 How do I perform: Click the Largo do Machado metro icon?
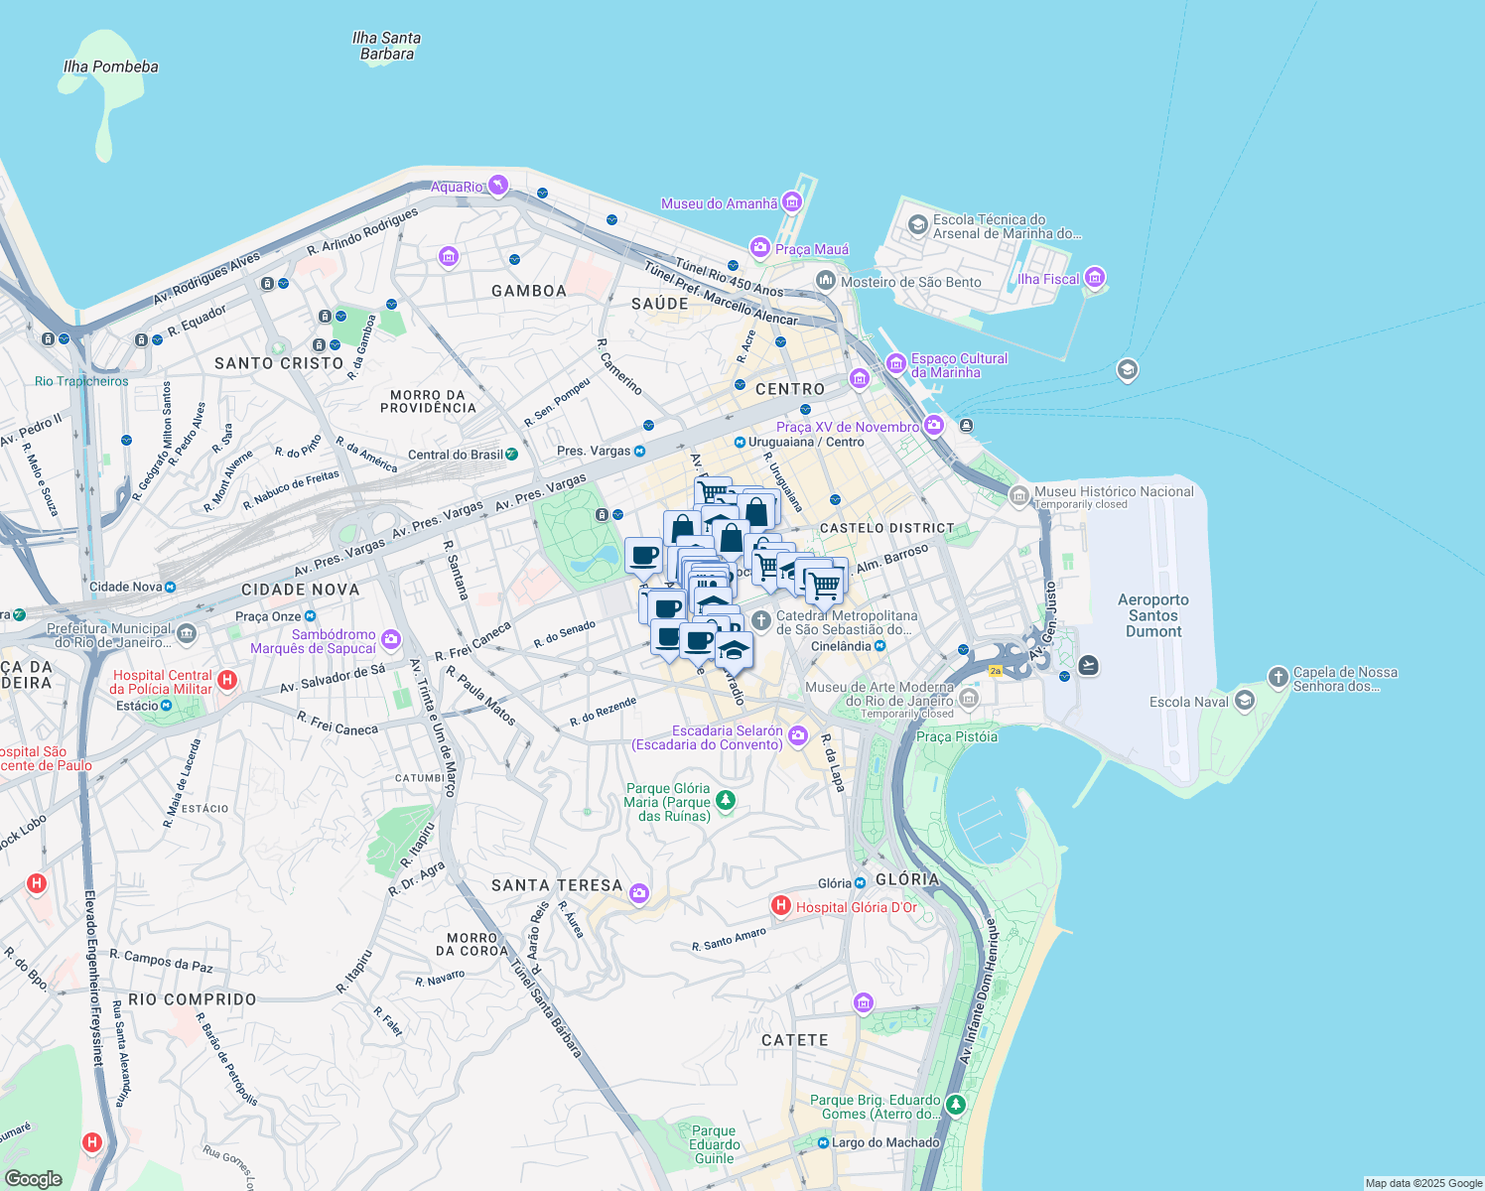point(823,1142)
